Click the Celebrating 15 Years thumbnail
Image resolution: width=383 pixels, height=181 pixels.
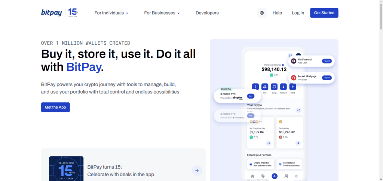(66, 169)
